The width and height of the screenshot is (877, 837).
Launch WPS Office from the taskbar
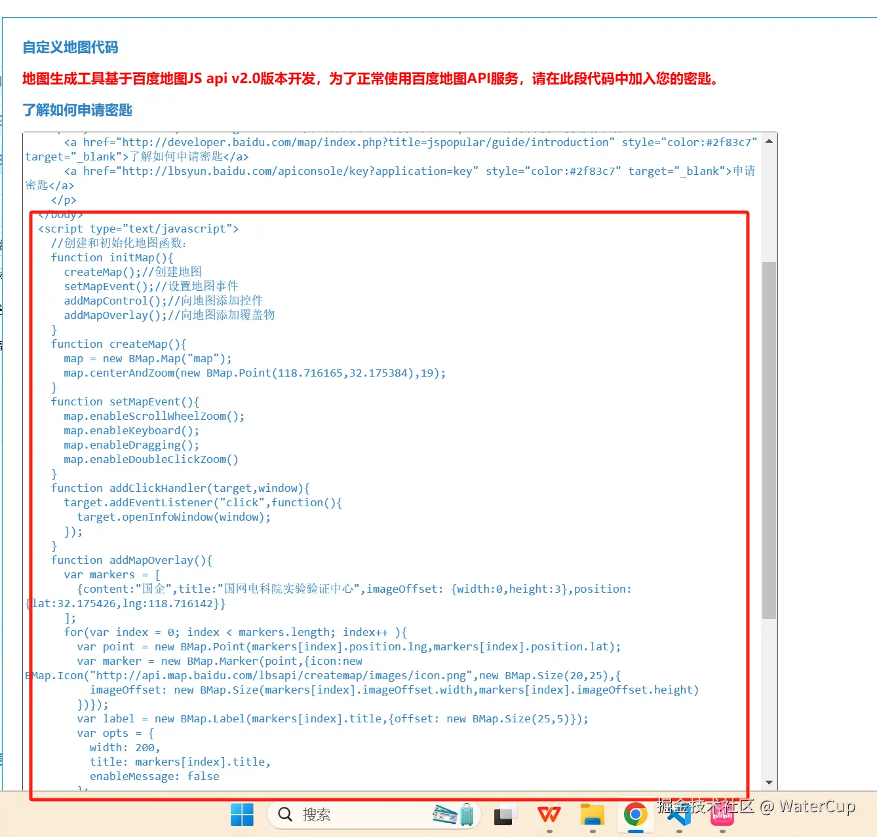549,814
